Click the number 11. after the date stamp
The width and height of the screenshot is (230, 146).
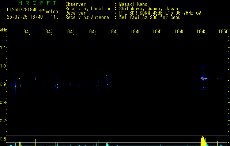54,17
